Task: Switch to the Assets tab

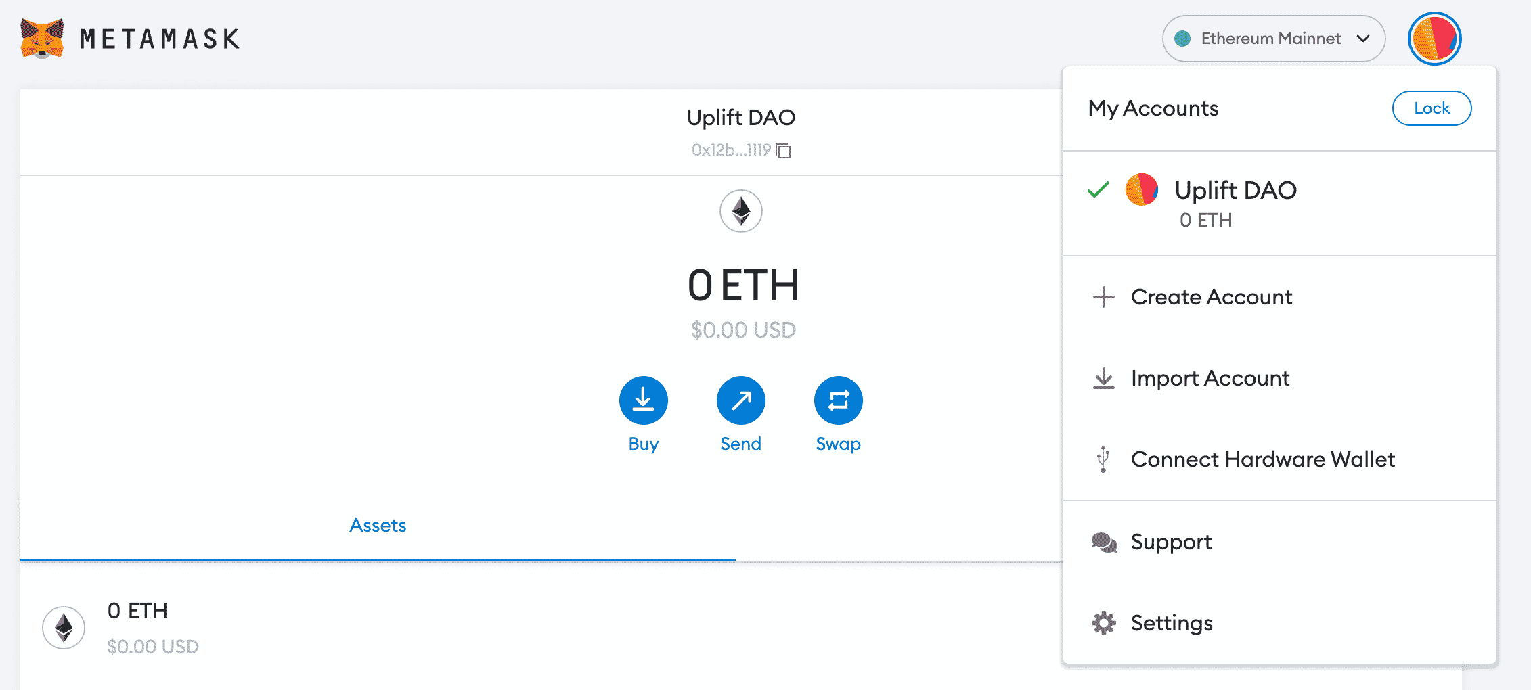Action: tap(378, 526)
